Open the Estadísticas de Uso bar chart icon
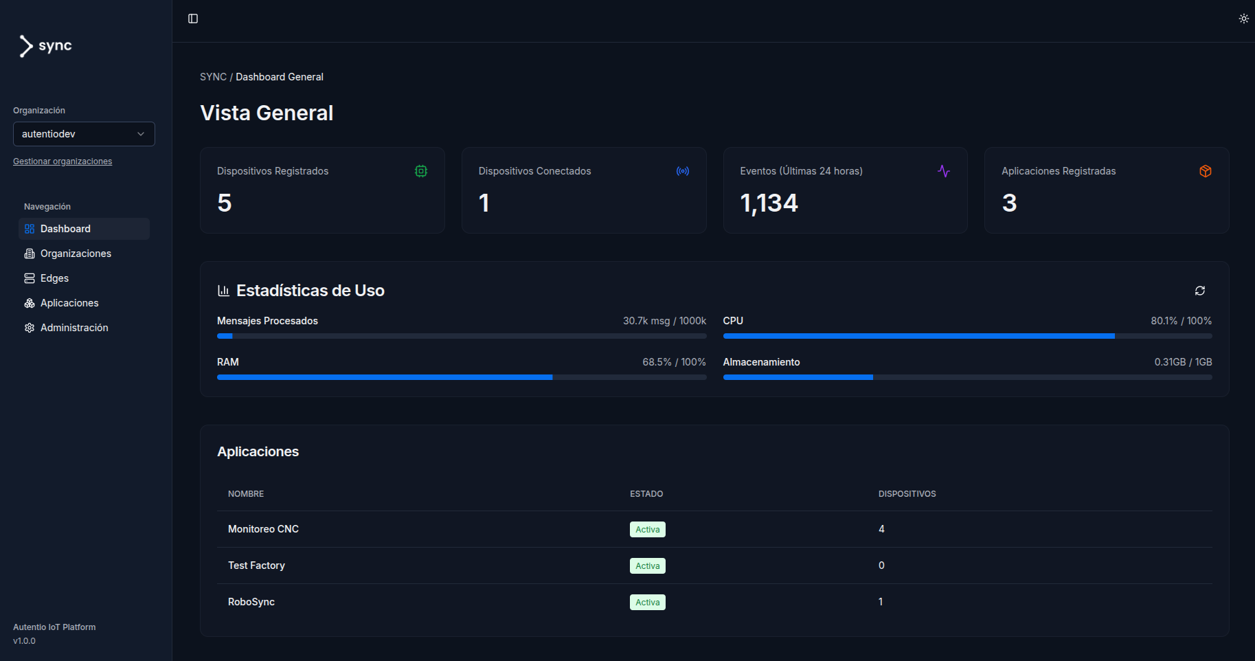The height and width of the screenshot is (661, 1255). pos(223,290)
